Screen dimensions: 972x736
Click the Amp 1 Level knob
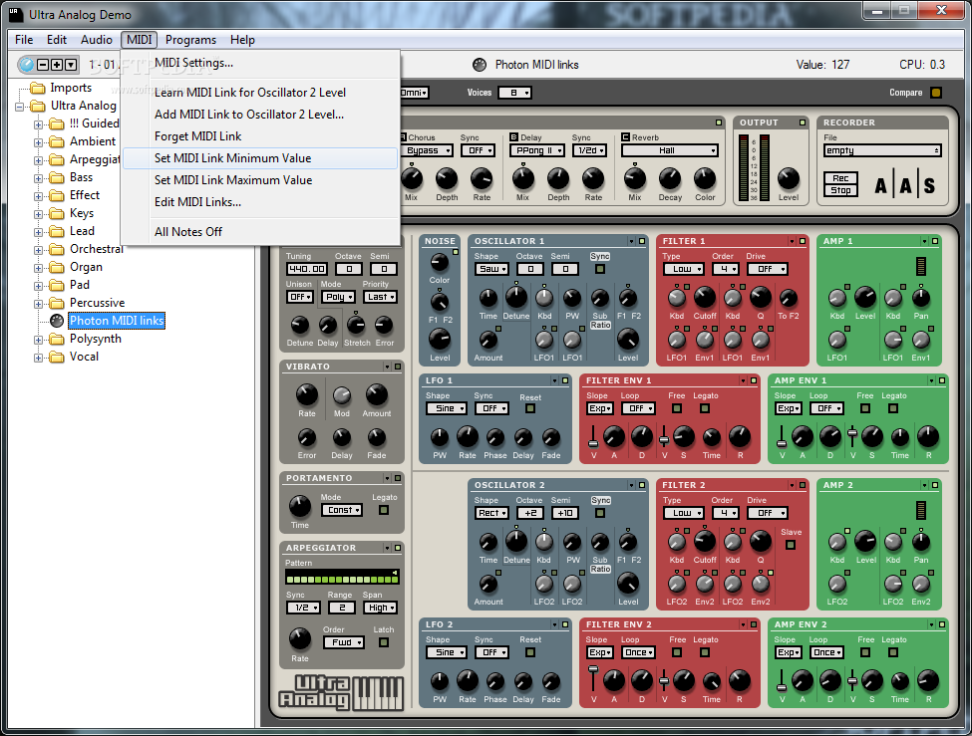(865, 298)
